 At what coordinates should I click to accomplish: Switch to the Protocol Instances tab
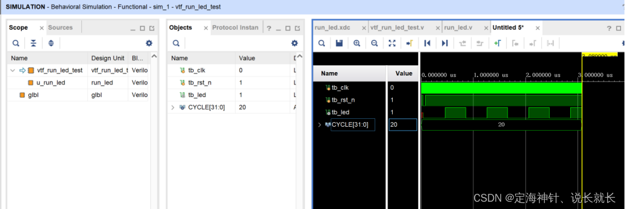coord(235,28)
